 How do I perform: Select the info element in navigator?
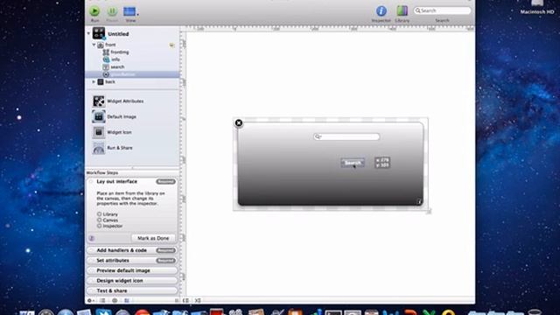coord(132,59)
